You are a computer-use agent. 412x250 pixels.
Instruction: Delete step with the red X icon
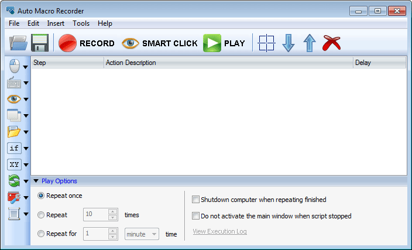point(331,43)
